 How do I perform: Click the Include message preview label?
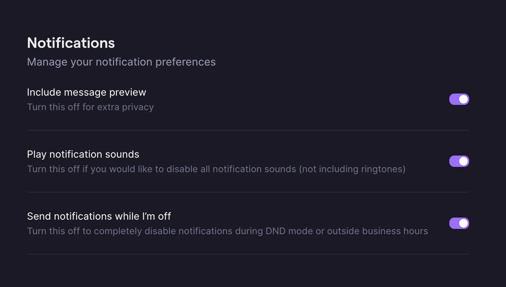click(x=86, y=92)
